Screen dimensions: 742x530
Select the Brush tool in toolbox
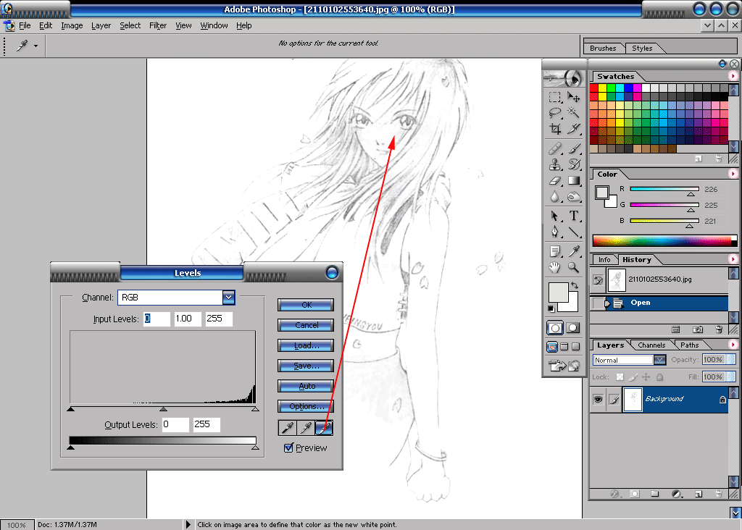[x=574, y=149]
